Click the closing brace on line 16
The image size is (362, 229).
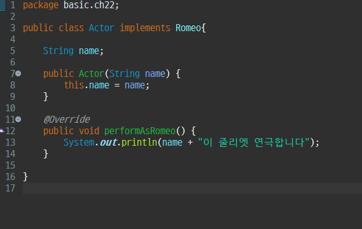pyautogui.click(x=25, y=177)
